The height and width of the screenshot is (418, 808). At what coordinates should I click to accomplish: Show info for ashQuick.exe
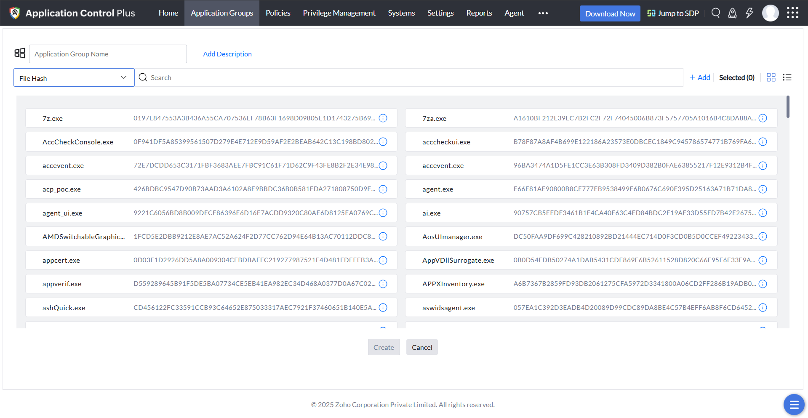click(x=383, y=308)
